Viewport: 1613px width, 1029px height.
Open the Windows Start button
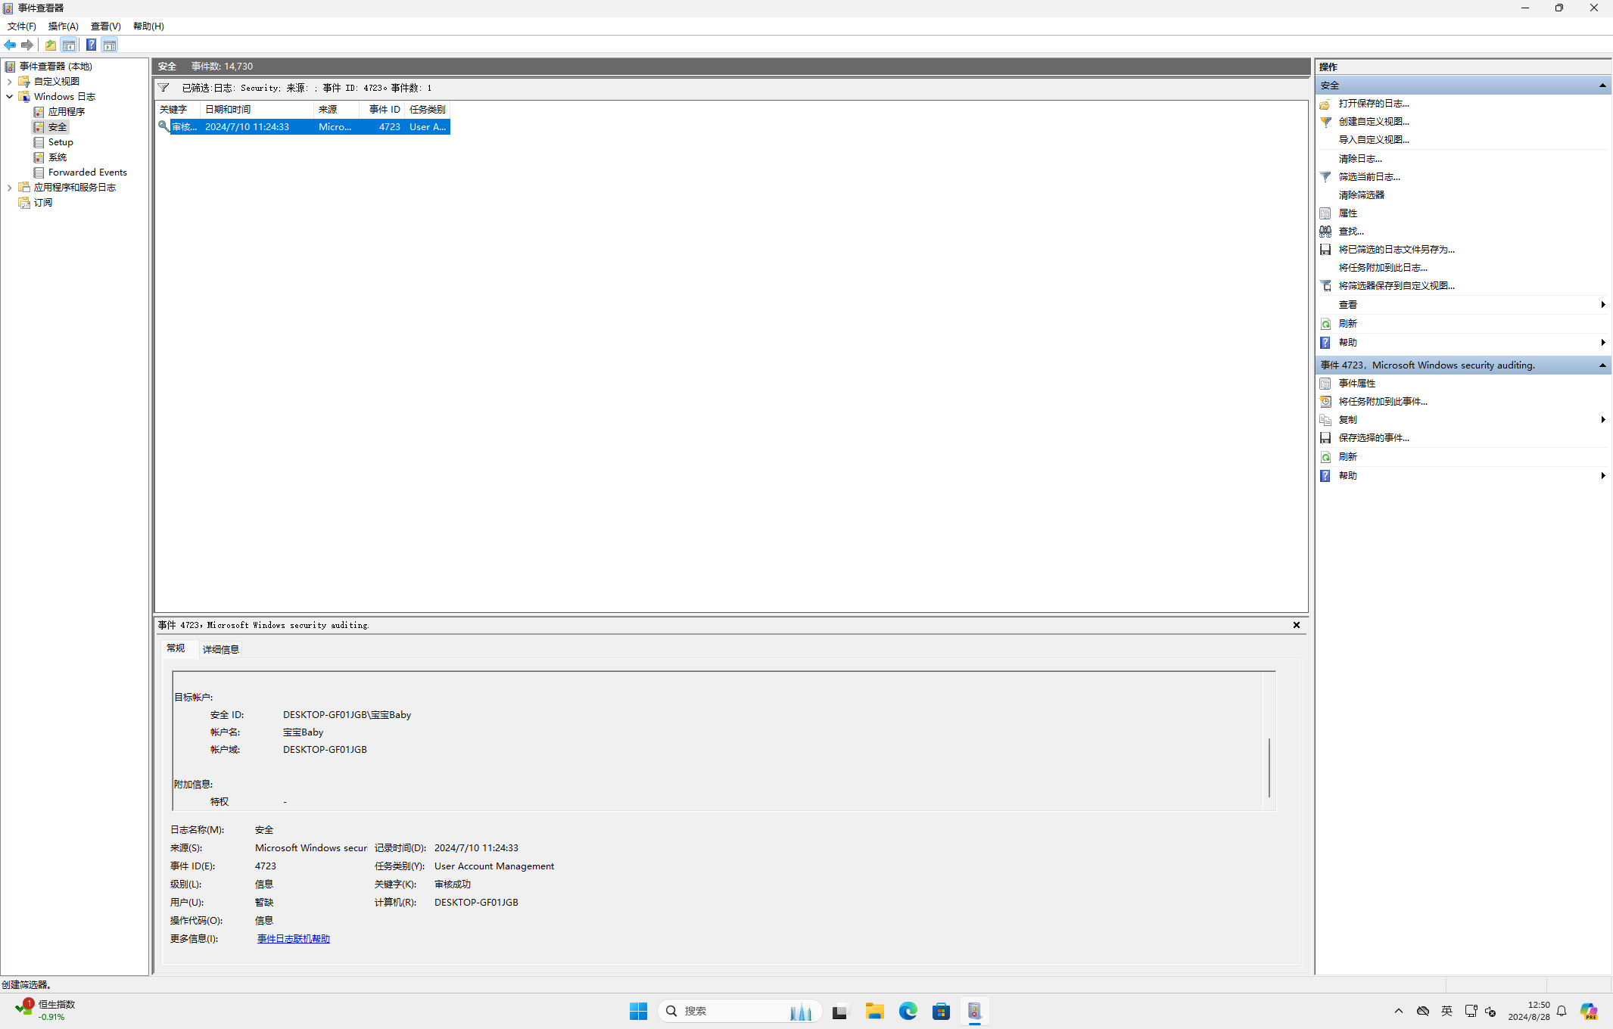(638, 1012)
